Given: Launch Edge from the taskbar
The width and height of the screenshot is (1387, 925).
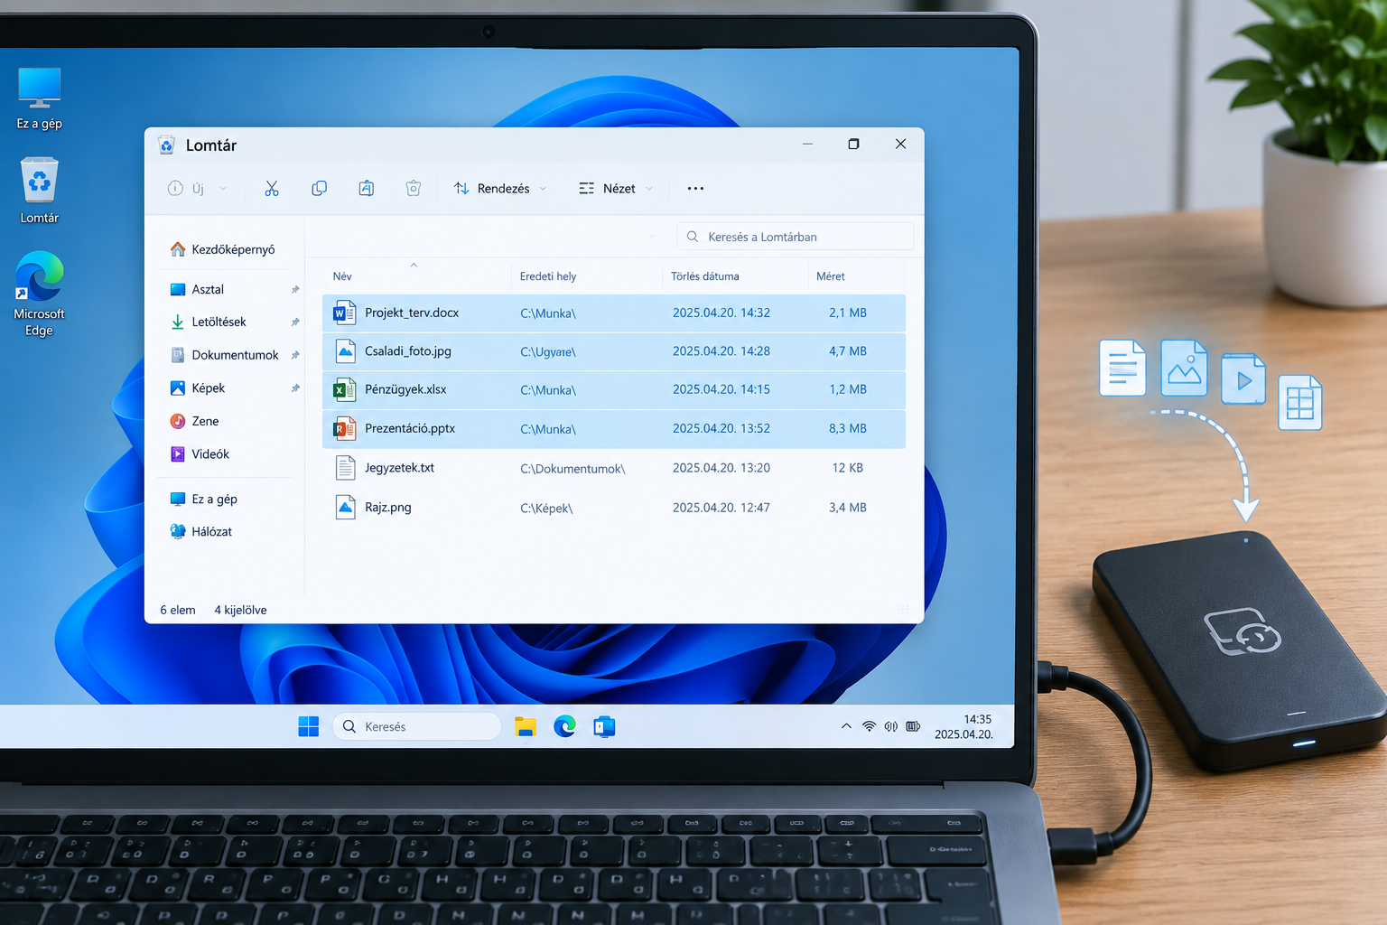Looking at the screenshot, I should [565, 726].
